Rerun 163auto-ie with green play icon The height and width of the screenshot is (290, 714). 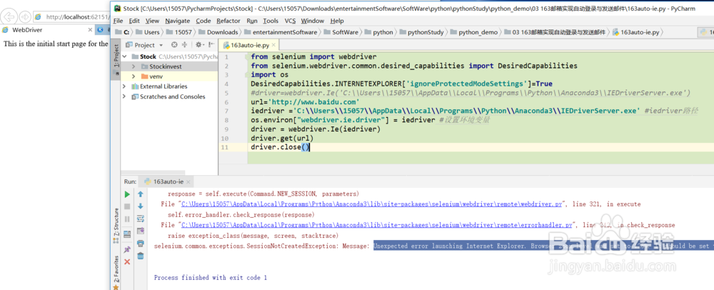coord(127,194)
